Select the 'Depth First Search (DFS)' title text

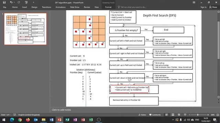[159, 15]
